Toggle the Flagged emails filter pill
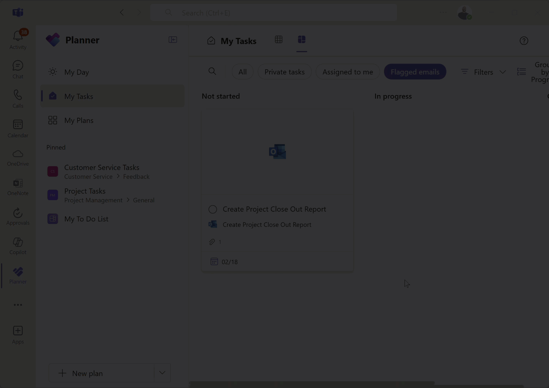Screen dimensions: 549x388 click(415, 72)
